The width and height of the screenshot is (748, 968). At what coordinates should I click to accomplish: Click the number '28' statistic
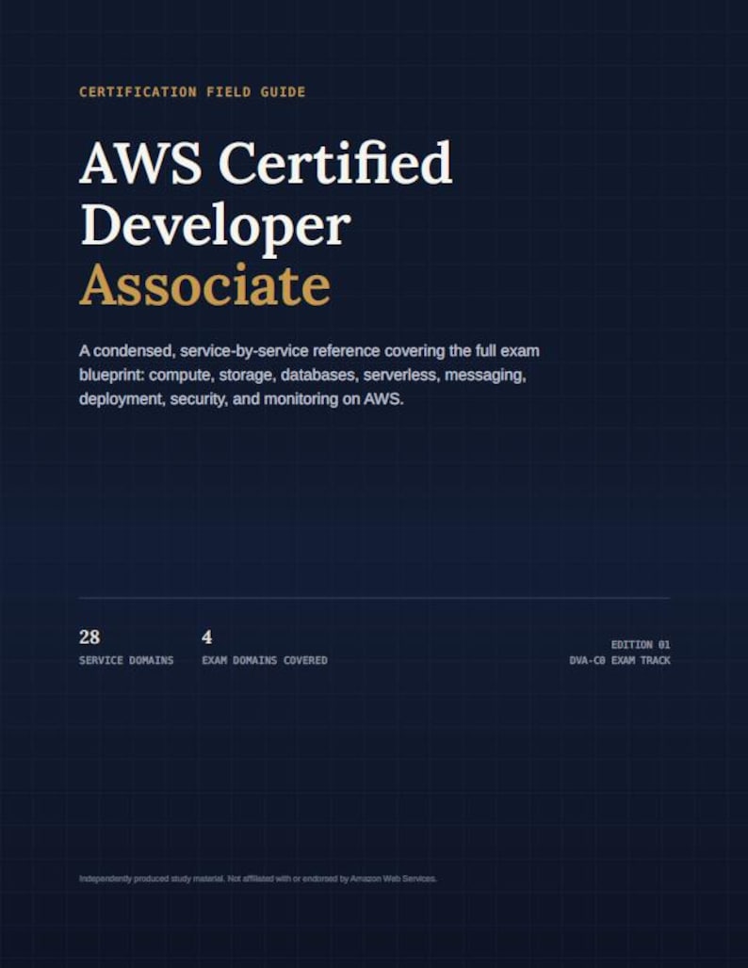click(89, 637)
